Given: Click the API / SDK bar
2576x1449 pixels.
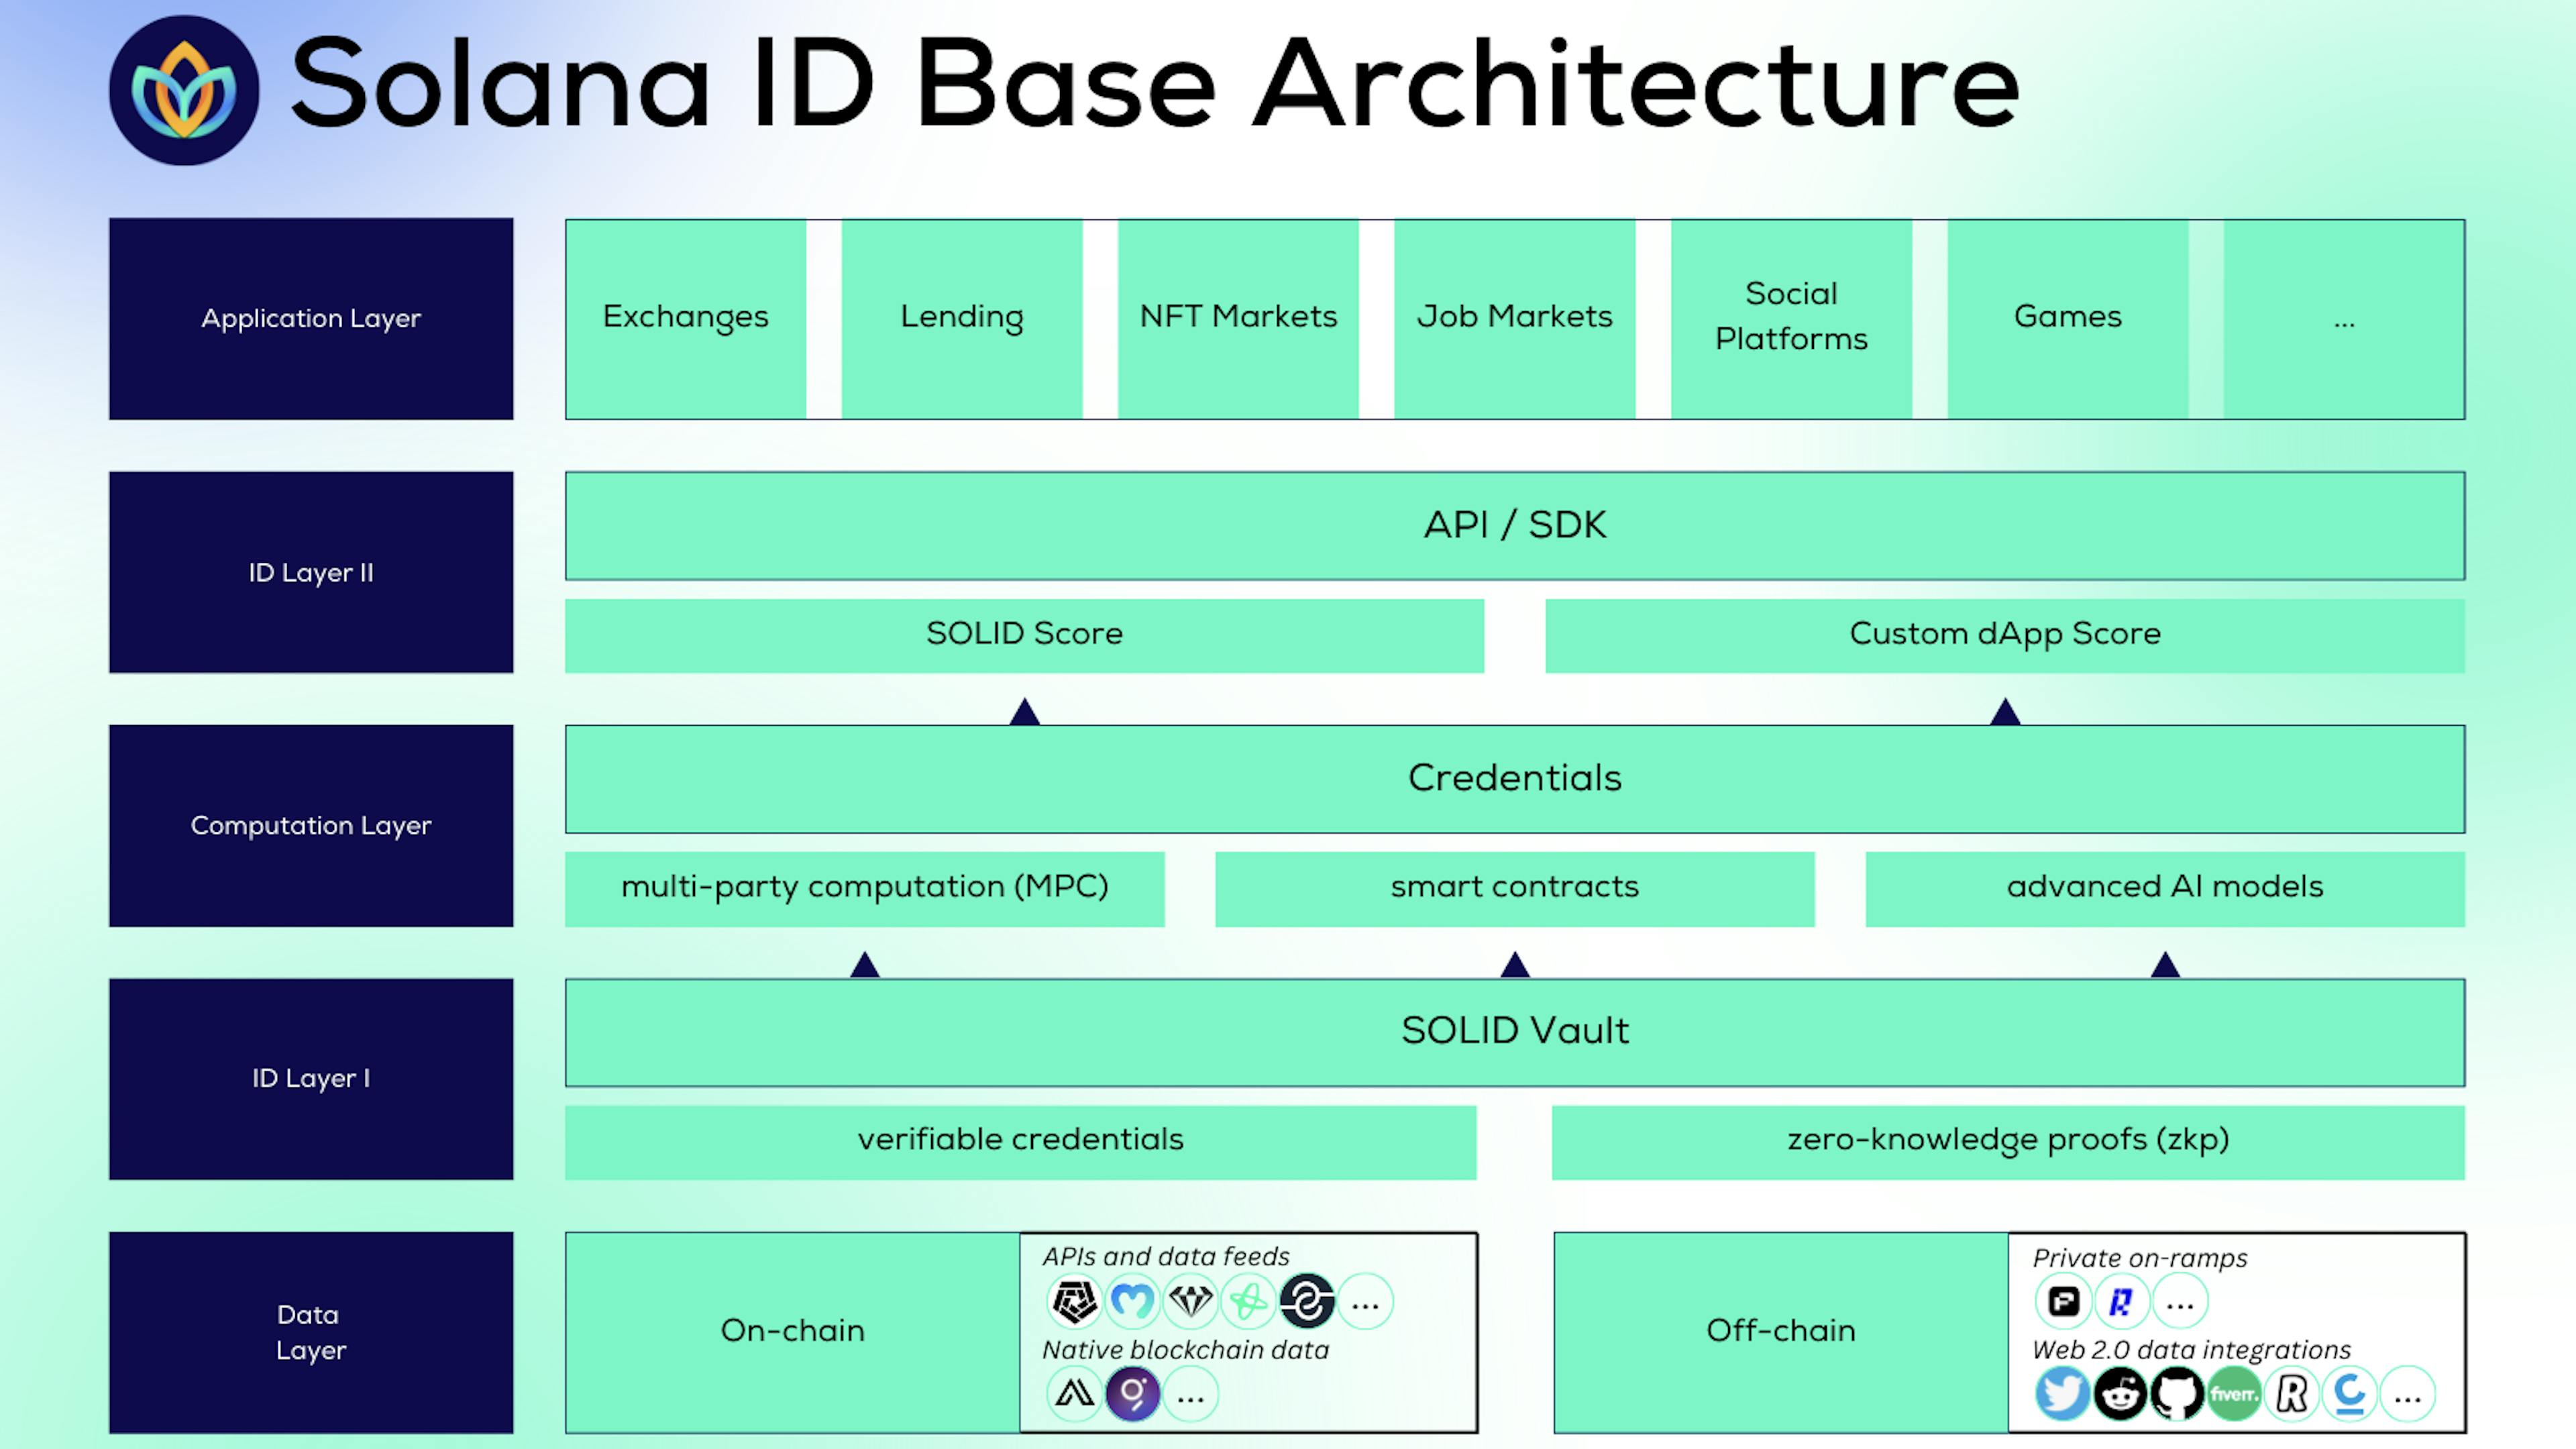Looking at the screenshot, I should (1515, 526).
